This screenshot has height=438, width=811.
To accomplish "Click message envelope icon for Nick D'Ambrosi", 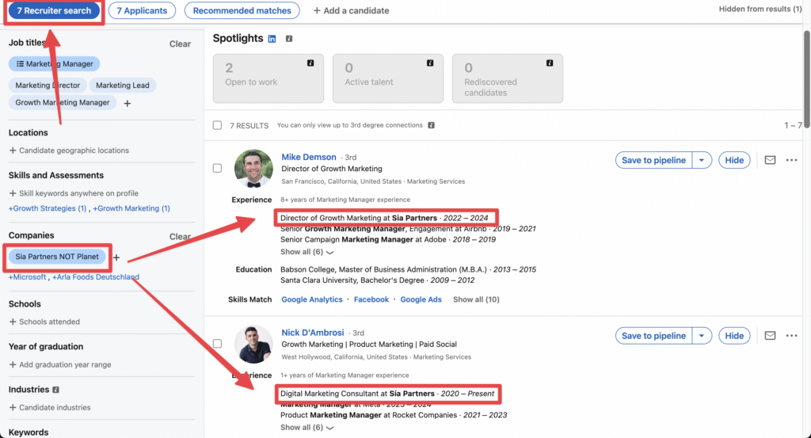I will coord(770,336).
